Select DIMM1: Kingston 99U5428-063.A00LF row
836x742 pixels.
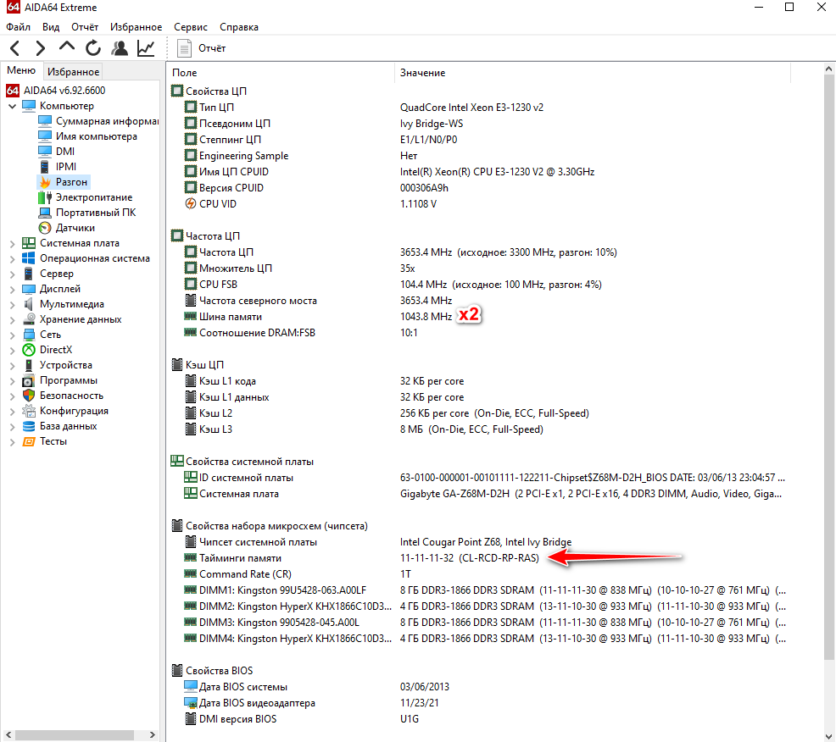pyautogui.click(x=479, y=590)
